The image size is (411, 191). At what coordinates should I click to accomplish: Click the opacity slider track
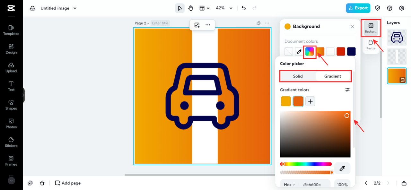(x=306, y=172)
